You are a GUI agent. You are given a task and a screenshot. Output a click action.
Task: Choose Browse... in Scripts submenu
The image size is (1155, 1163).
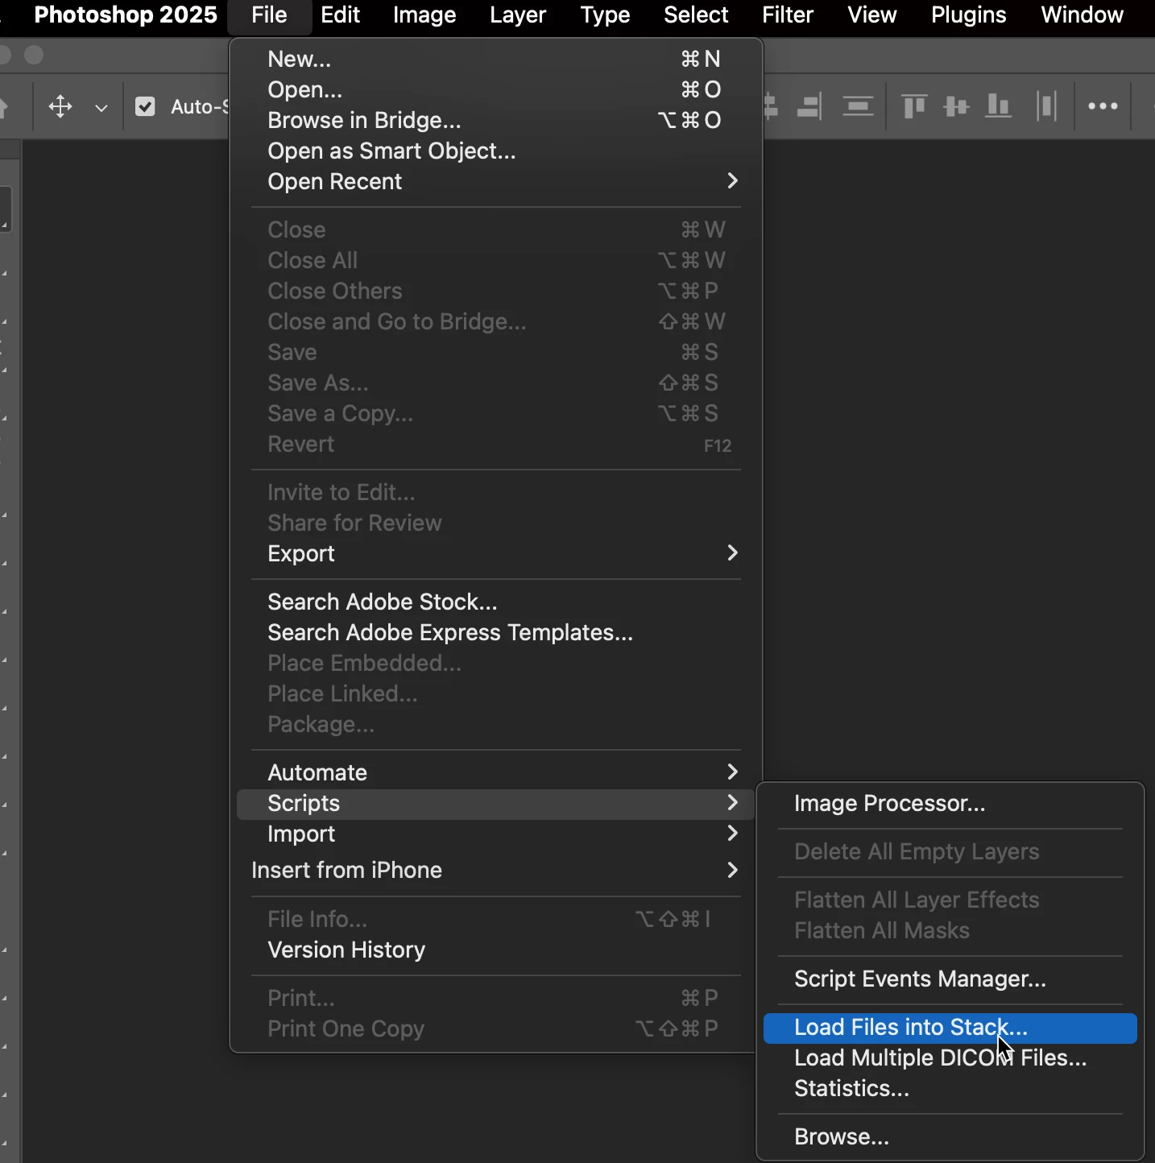pyautogui.click(x=950, y=1136)
